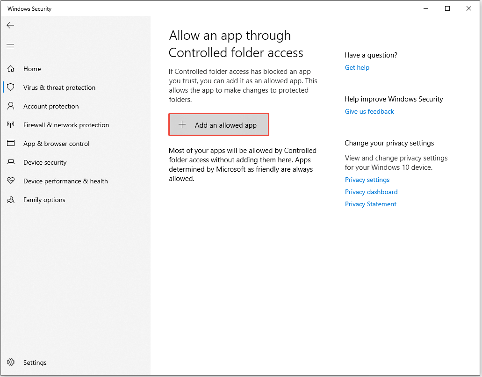Viewport: 482px width, 377px height.
Task: Select Virus & threat protection menu entry
Action: point(59,87)
